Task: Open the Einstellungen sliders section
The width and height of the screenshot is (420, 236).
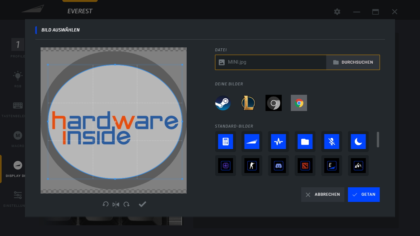Action: pyautogui.click(x=14, y=199)
